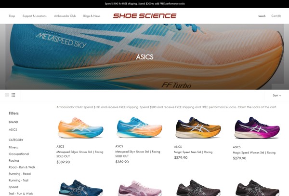The width and height of the screenshot is (289, 196).
Task: Filter by Racing category
Action: coord(14,161)
